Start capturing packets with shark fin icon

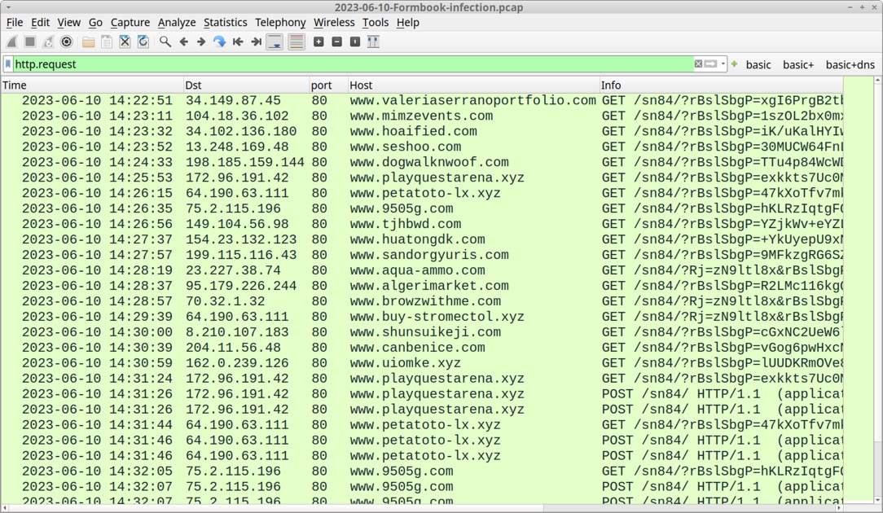[x=12, y=42]
